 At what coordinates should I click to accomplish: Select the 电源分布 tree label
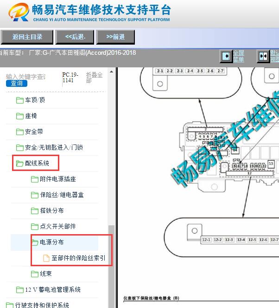pyautogui.click(x=52, y=242)
